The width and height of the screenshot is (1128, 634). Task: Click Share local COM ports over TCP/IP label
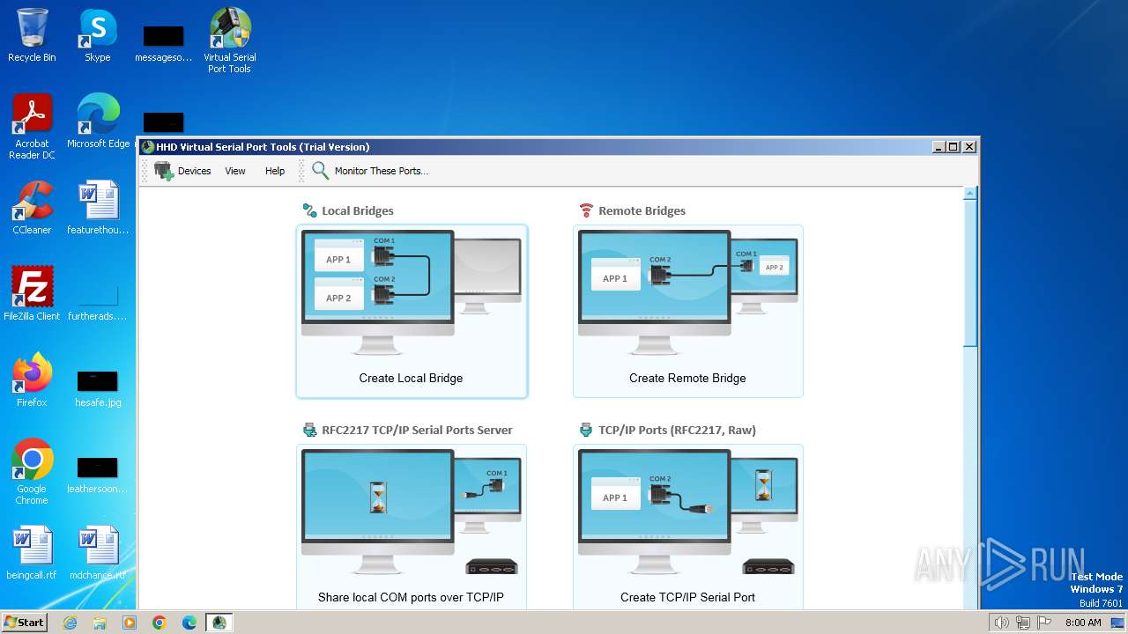pyautogui.click(x=411, y=597)
